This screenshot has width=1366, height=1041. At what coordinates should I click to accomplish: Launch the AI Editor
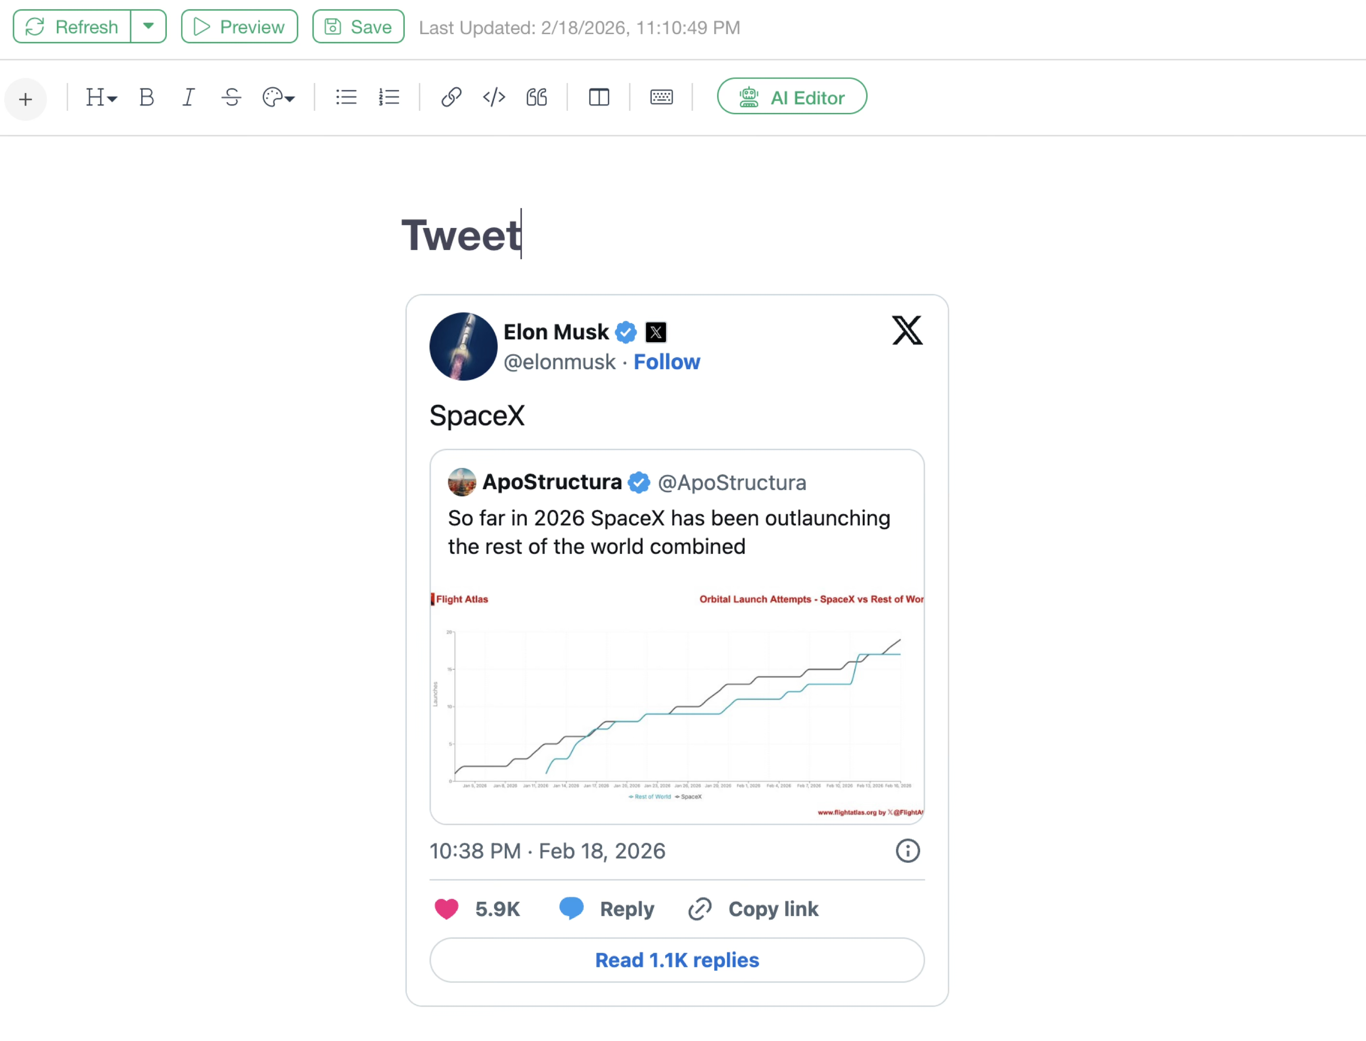(791, 97)
